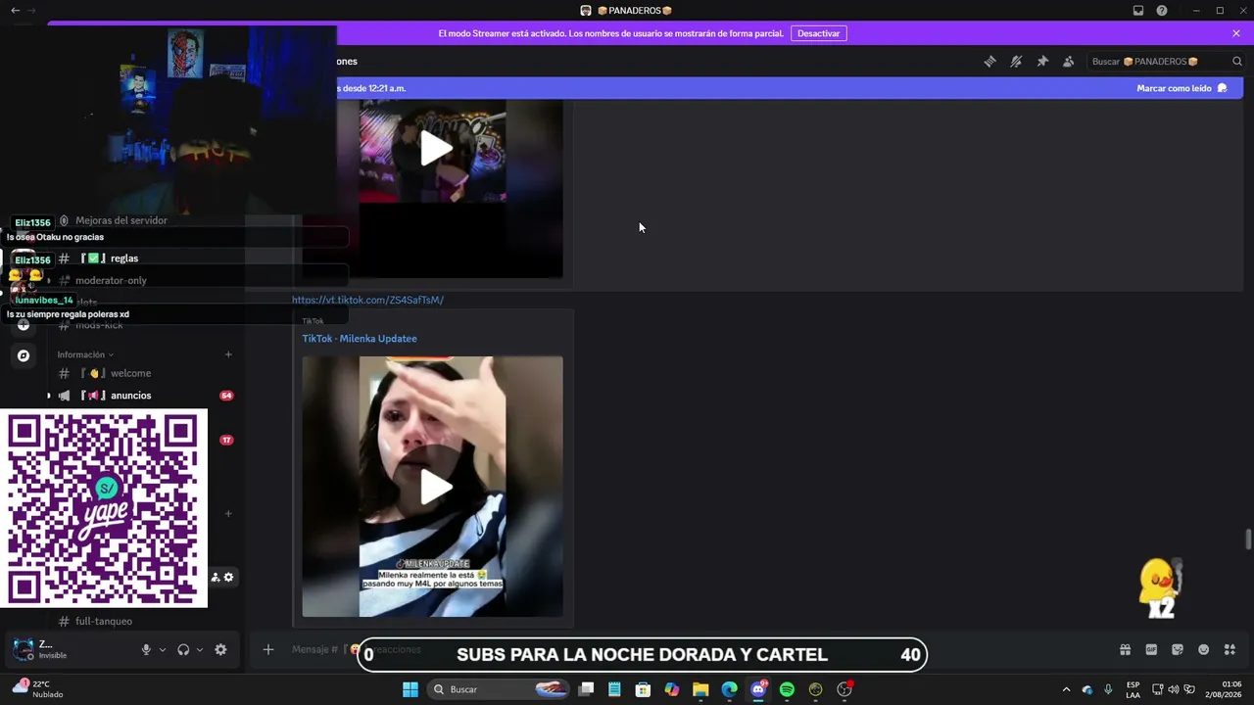Open audio output options dropdown
This screenshot has width=1254, height=705.
tap(200, 649)
